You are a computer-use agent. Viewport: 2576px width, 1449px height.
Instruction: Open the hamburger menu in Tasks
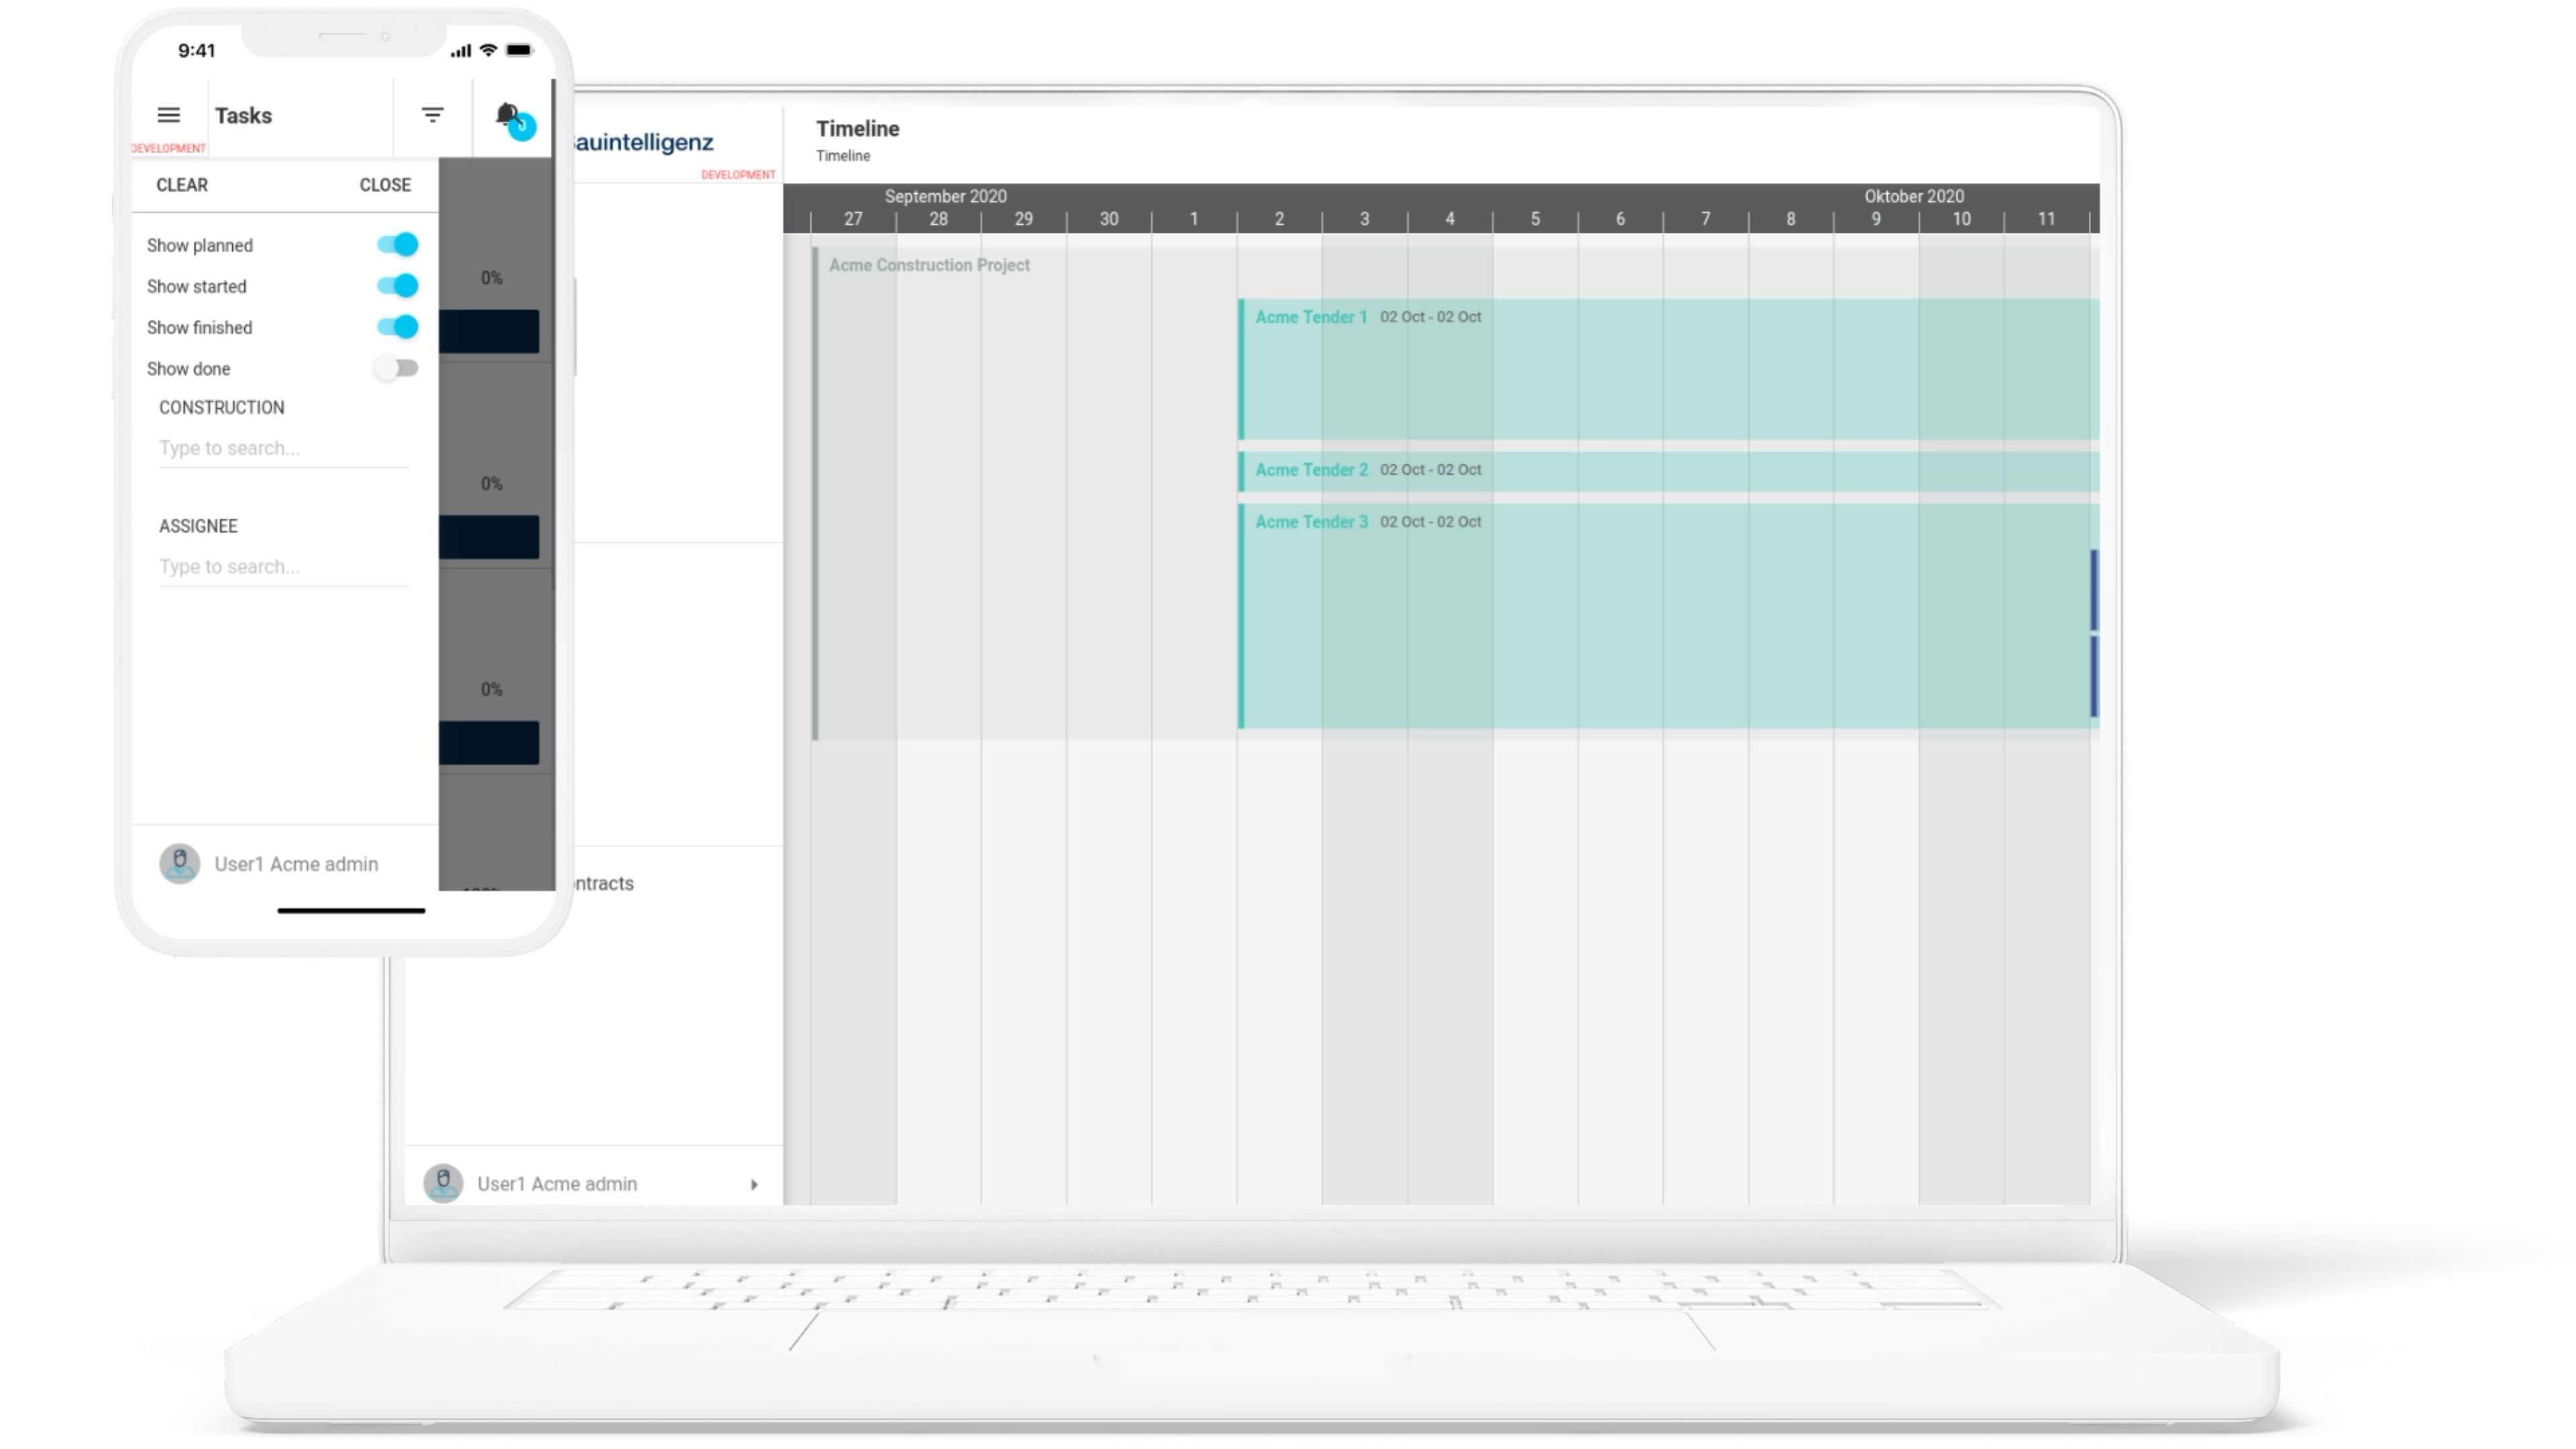click(169, 115)
